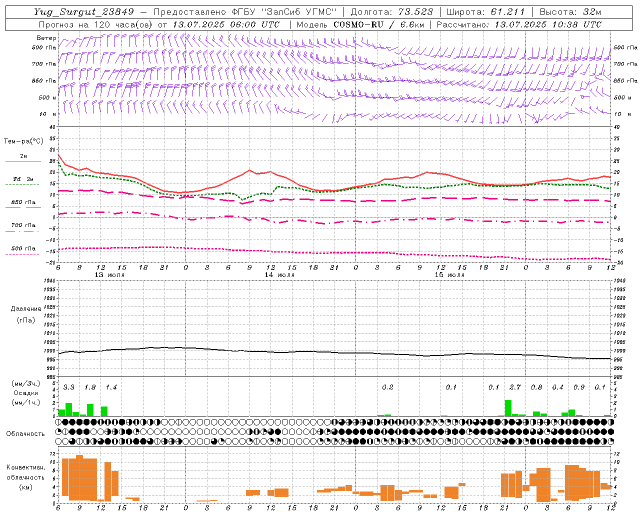640x512 pixels.
Task: Click the green dashed Td 2м legend sample
Action: (22, 184)
